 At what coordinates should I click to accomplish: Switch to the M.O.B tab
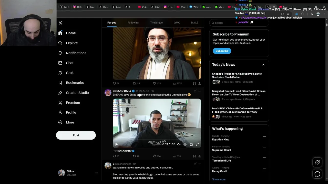pyautogui.click(x=195, y=22)
